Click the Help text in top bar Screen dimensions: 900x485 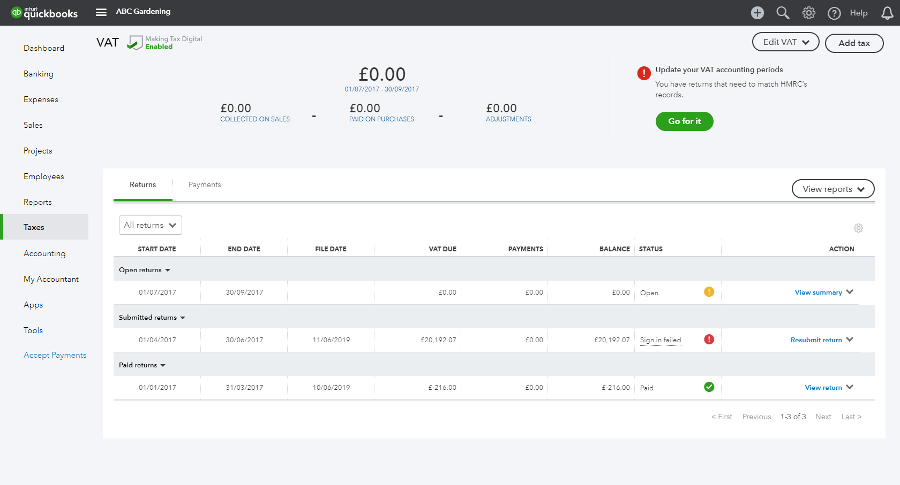[858, 13]
